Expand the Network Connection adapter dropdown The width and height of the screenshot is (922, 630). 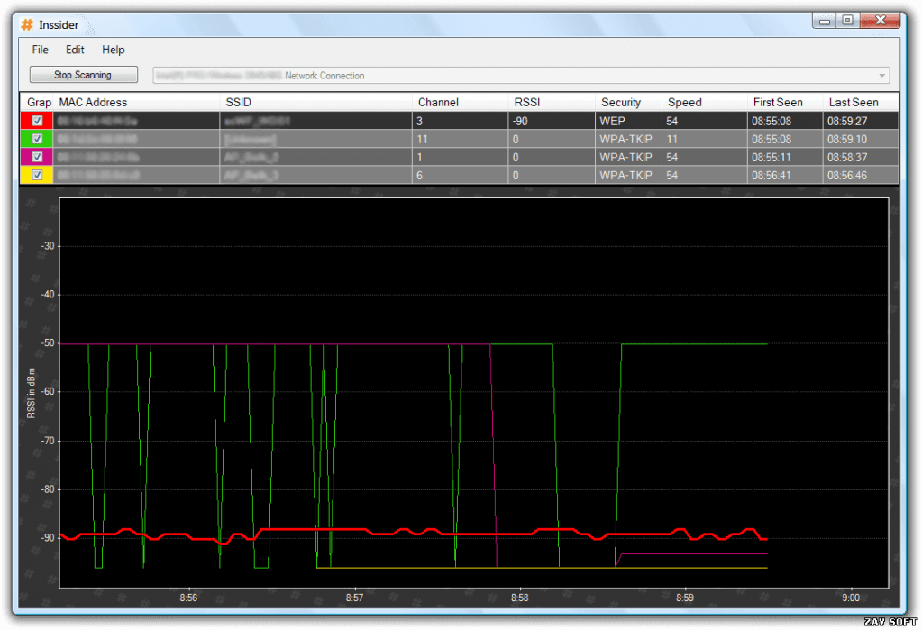click(x=881, y=76)
